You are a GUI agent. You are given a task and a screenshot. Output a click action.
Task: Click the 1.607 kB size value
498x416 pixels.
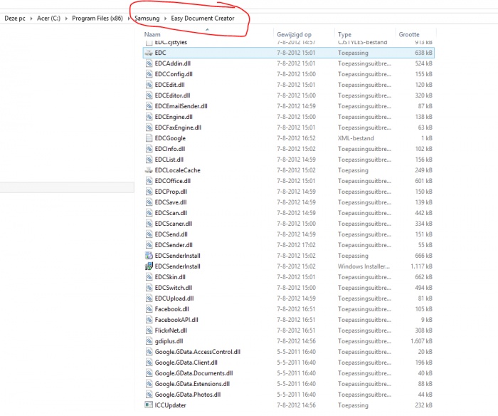tap(421, 341)
